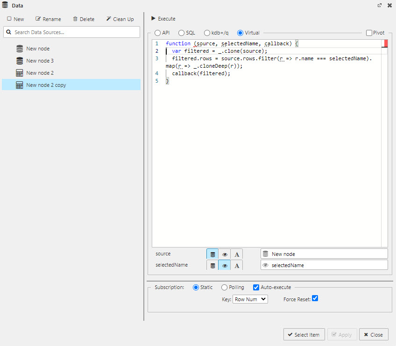Close the Data dialog with X icon
The width and height of the screenshot is (396, 346).
click(389, 5)
